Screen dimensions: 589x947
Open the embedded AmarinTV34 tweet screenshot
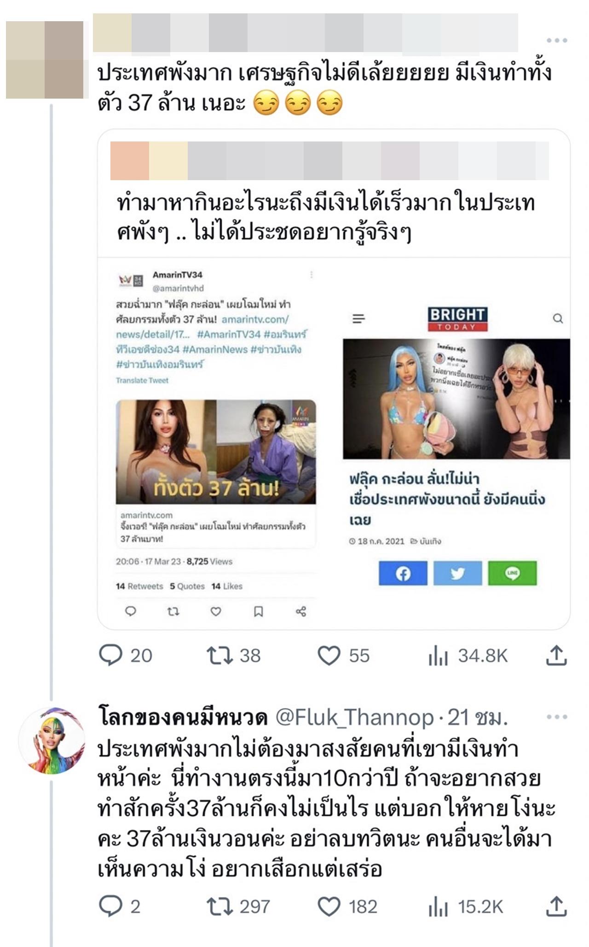click(216, 443)
